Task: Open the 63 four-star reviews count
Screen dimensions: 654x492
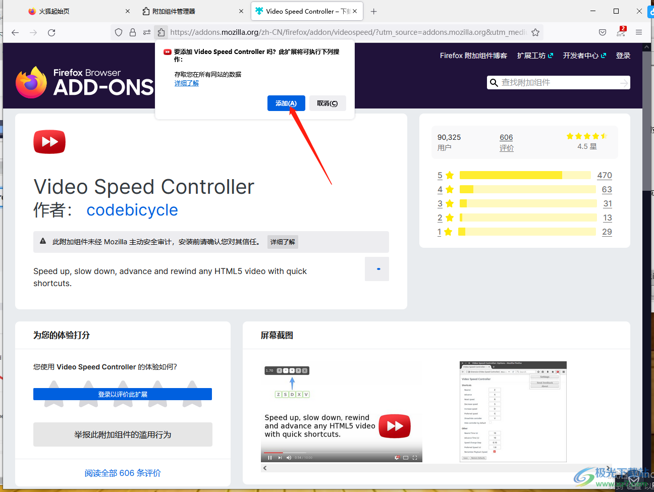Action: [607, 189]
